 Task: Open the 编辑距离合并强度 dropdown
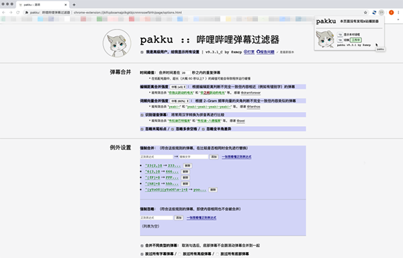tap(178, 87)
